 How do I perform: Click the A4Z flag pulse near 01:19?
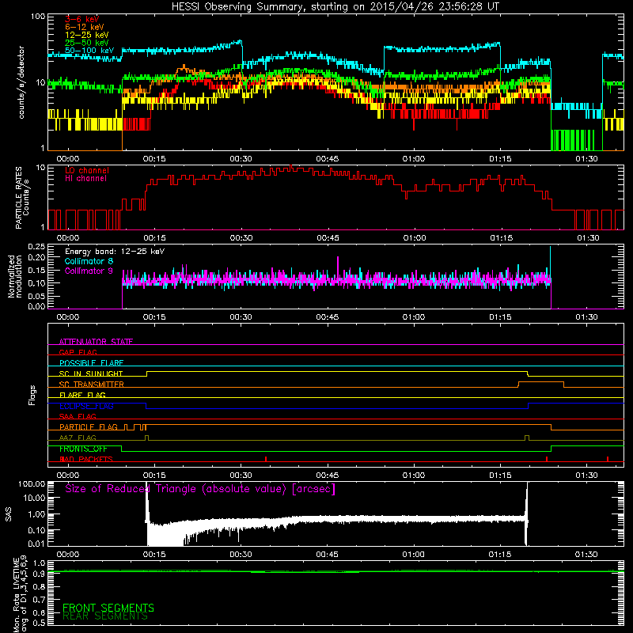(526, 438)
